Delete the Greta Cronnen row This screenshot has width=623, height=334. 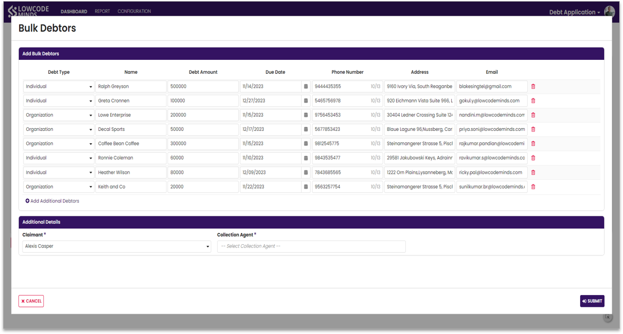(533, 101)
